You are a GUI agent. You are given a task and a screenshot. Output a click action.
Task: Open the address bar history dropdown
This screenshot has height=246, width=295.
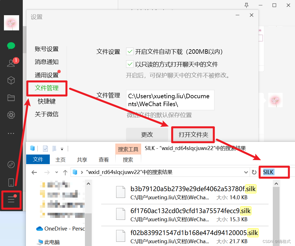click(x=246, y=172)
